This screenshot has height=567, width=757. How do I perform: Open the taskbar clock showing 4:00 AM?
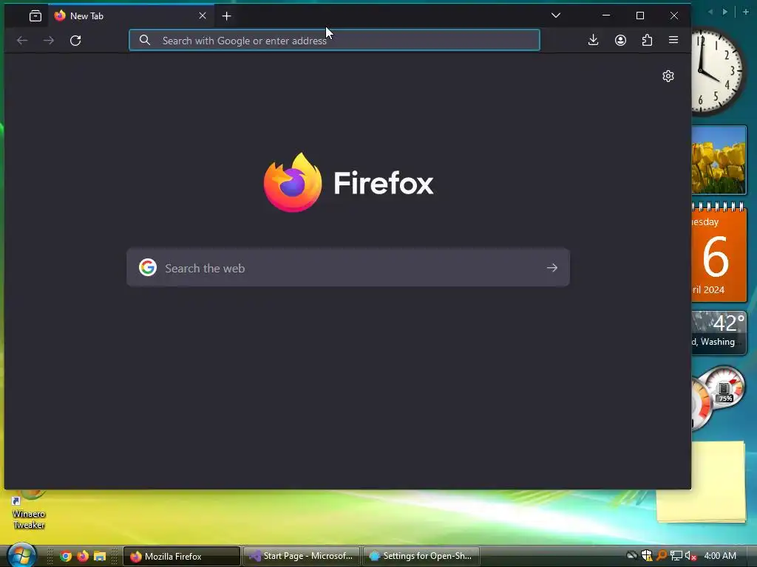tap(720, 555)
